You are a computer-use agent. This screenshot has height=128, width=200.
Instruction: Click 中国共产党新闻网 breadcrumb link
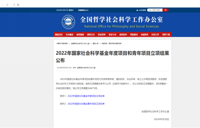62,43
